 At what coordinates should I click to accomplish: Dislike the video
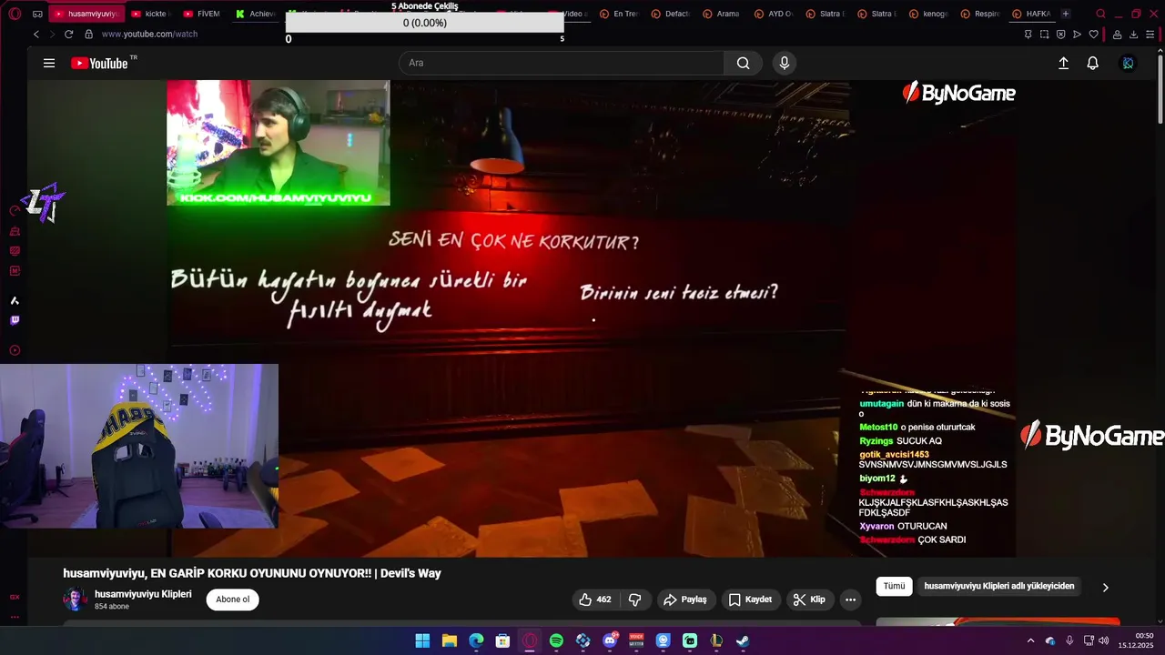click(635, 600)
